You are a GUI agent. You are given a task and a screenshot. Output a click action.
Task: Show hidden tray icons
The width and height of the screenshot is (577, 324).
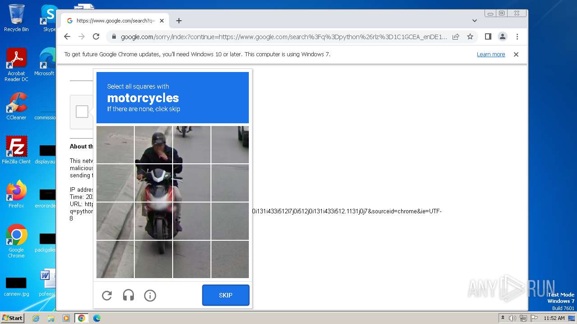pyautogui.click(x=503, y=318)
